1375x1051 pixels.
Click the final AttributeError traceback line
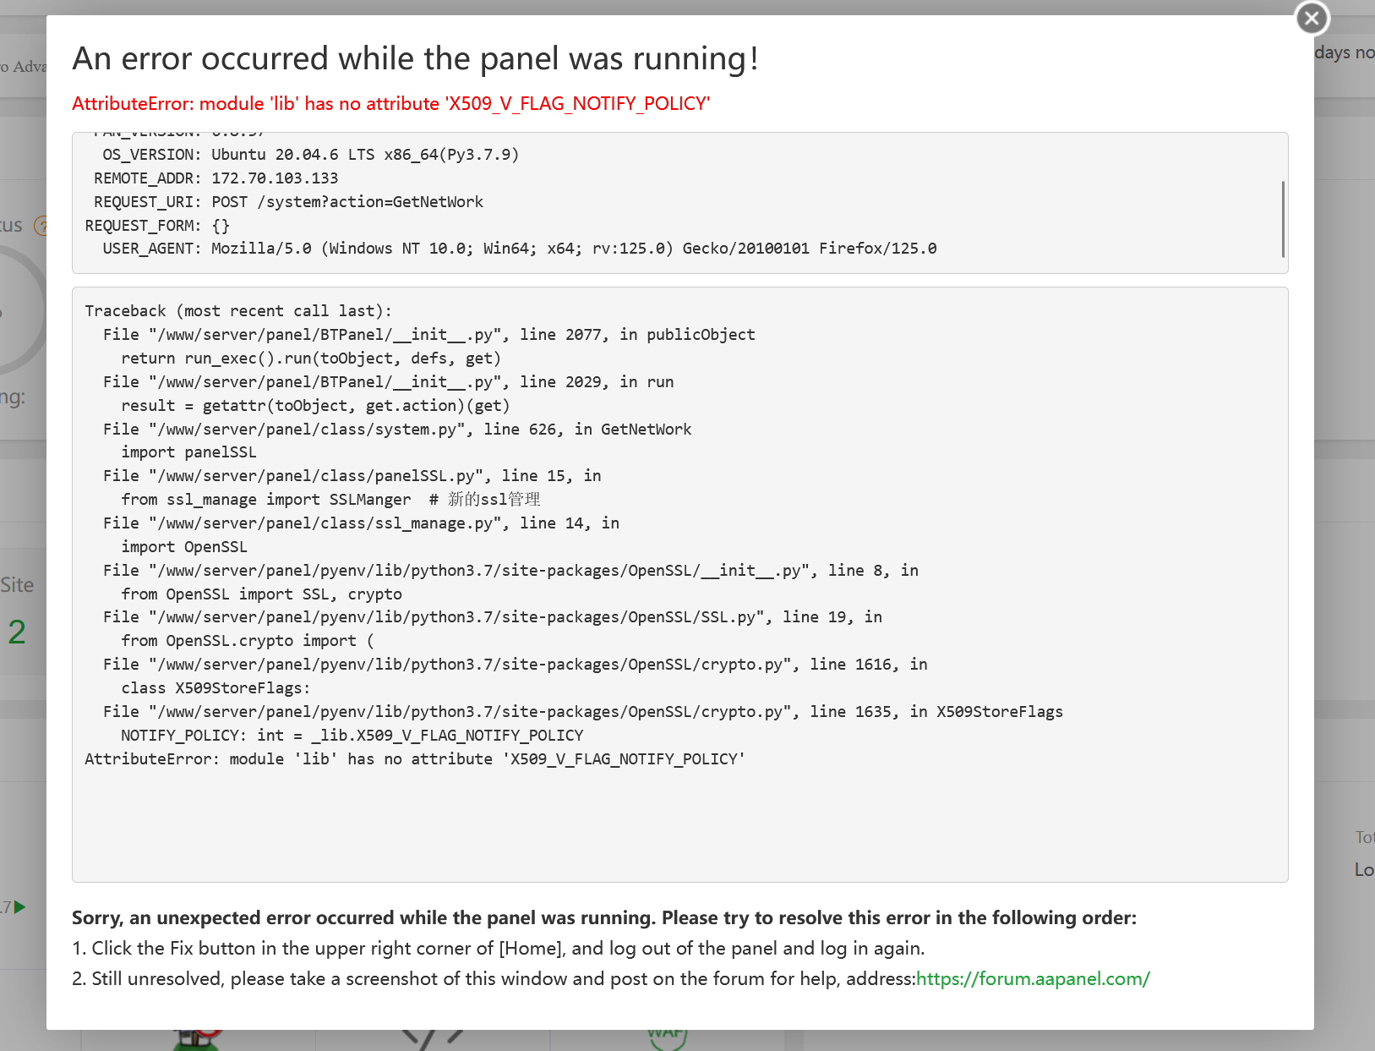[414, 759]
